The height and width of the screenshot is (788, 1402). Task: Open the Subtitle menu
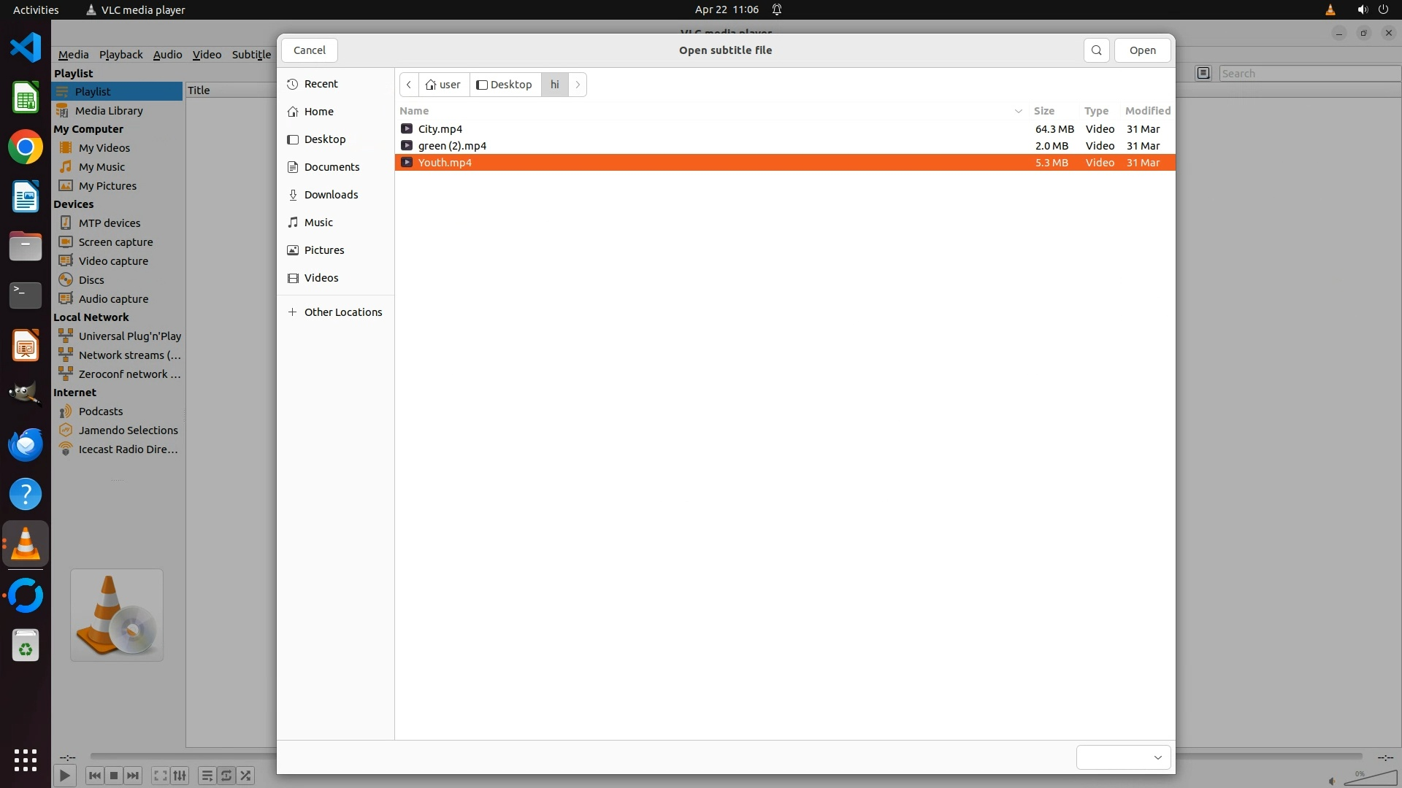(251, 55)
